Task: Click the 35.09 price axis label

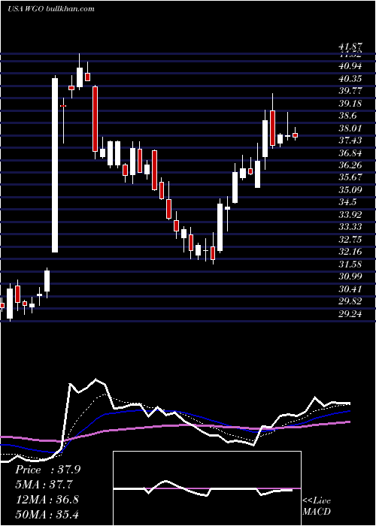Action: click(350, 190)
